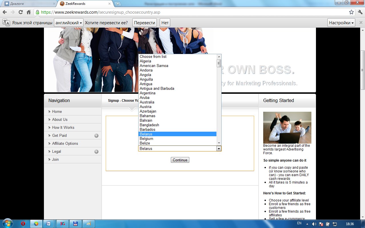Switch to the ZeekRewards tab
This screenshot has height=228, width=365.
(x=85, y=4)
